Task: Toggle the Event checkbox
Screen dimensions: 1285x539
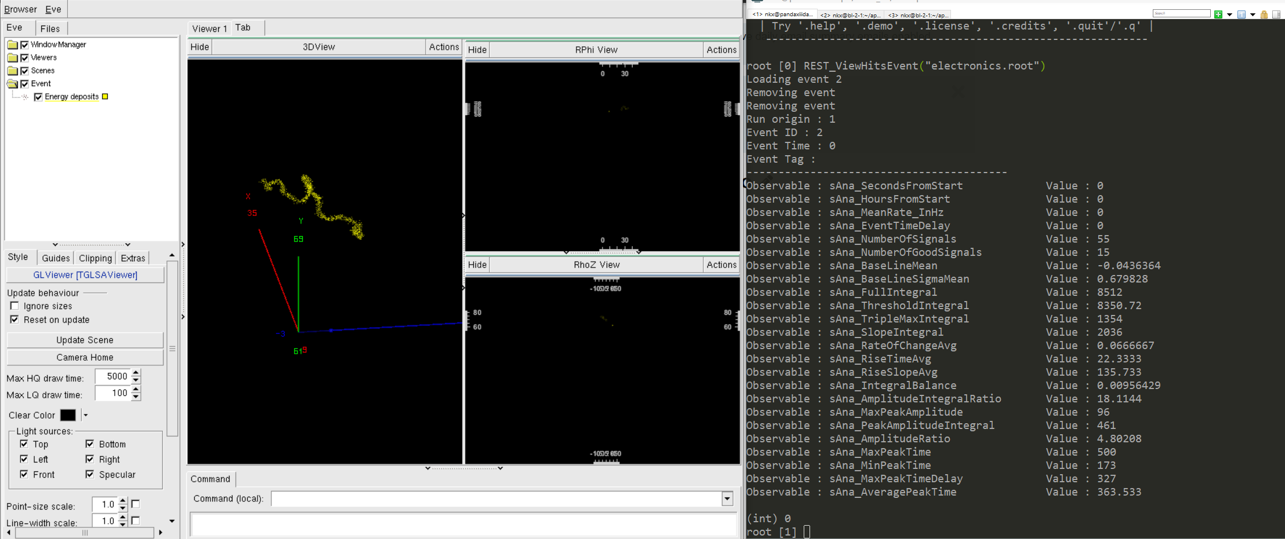Action: point(24,83)
